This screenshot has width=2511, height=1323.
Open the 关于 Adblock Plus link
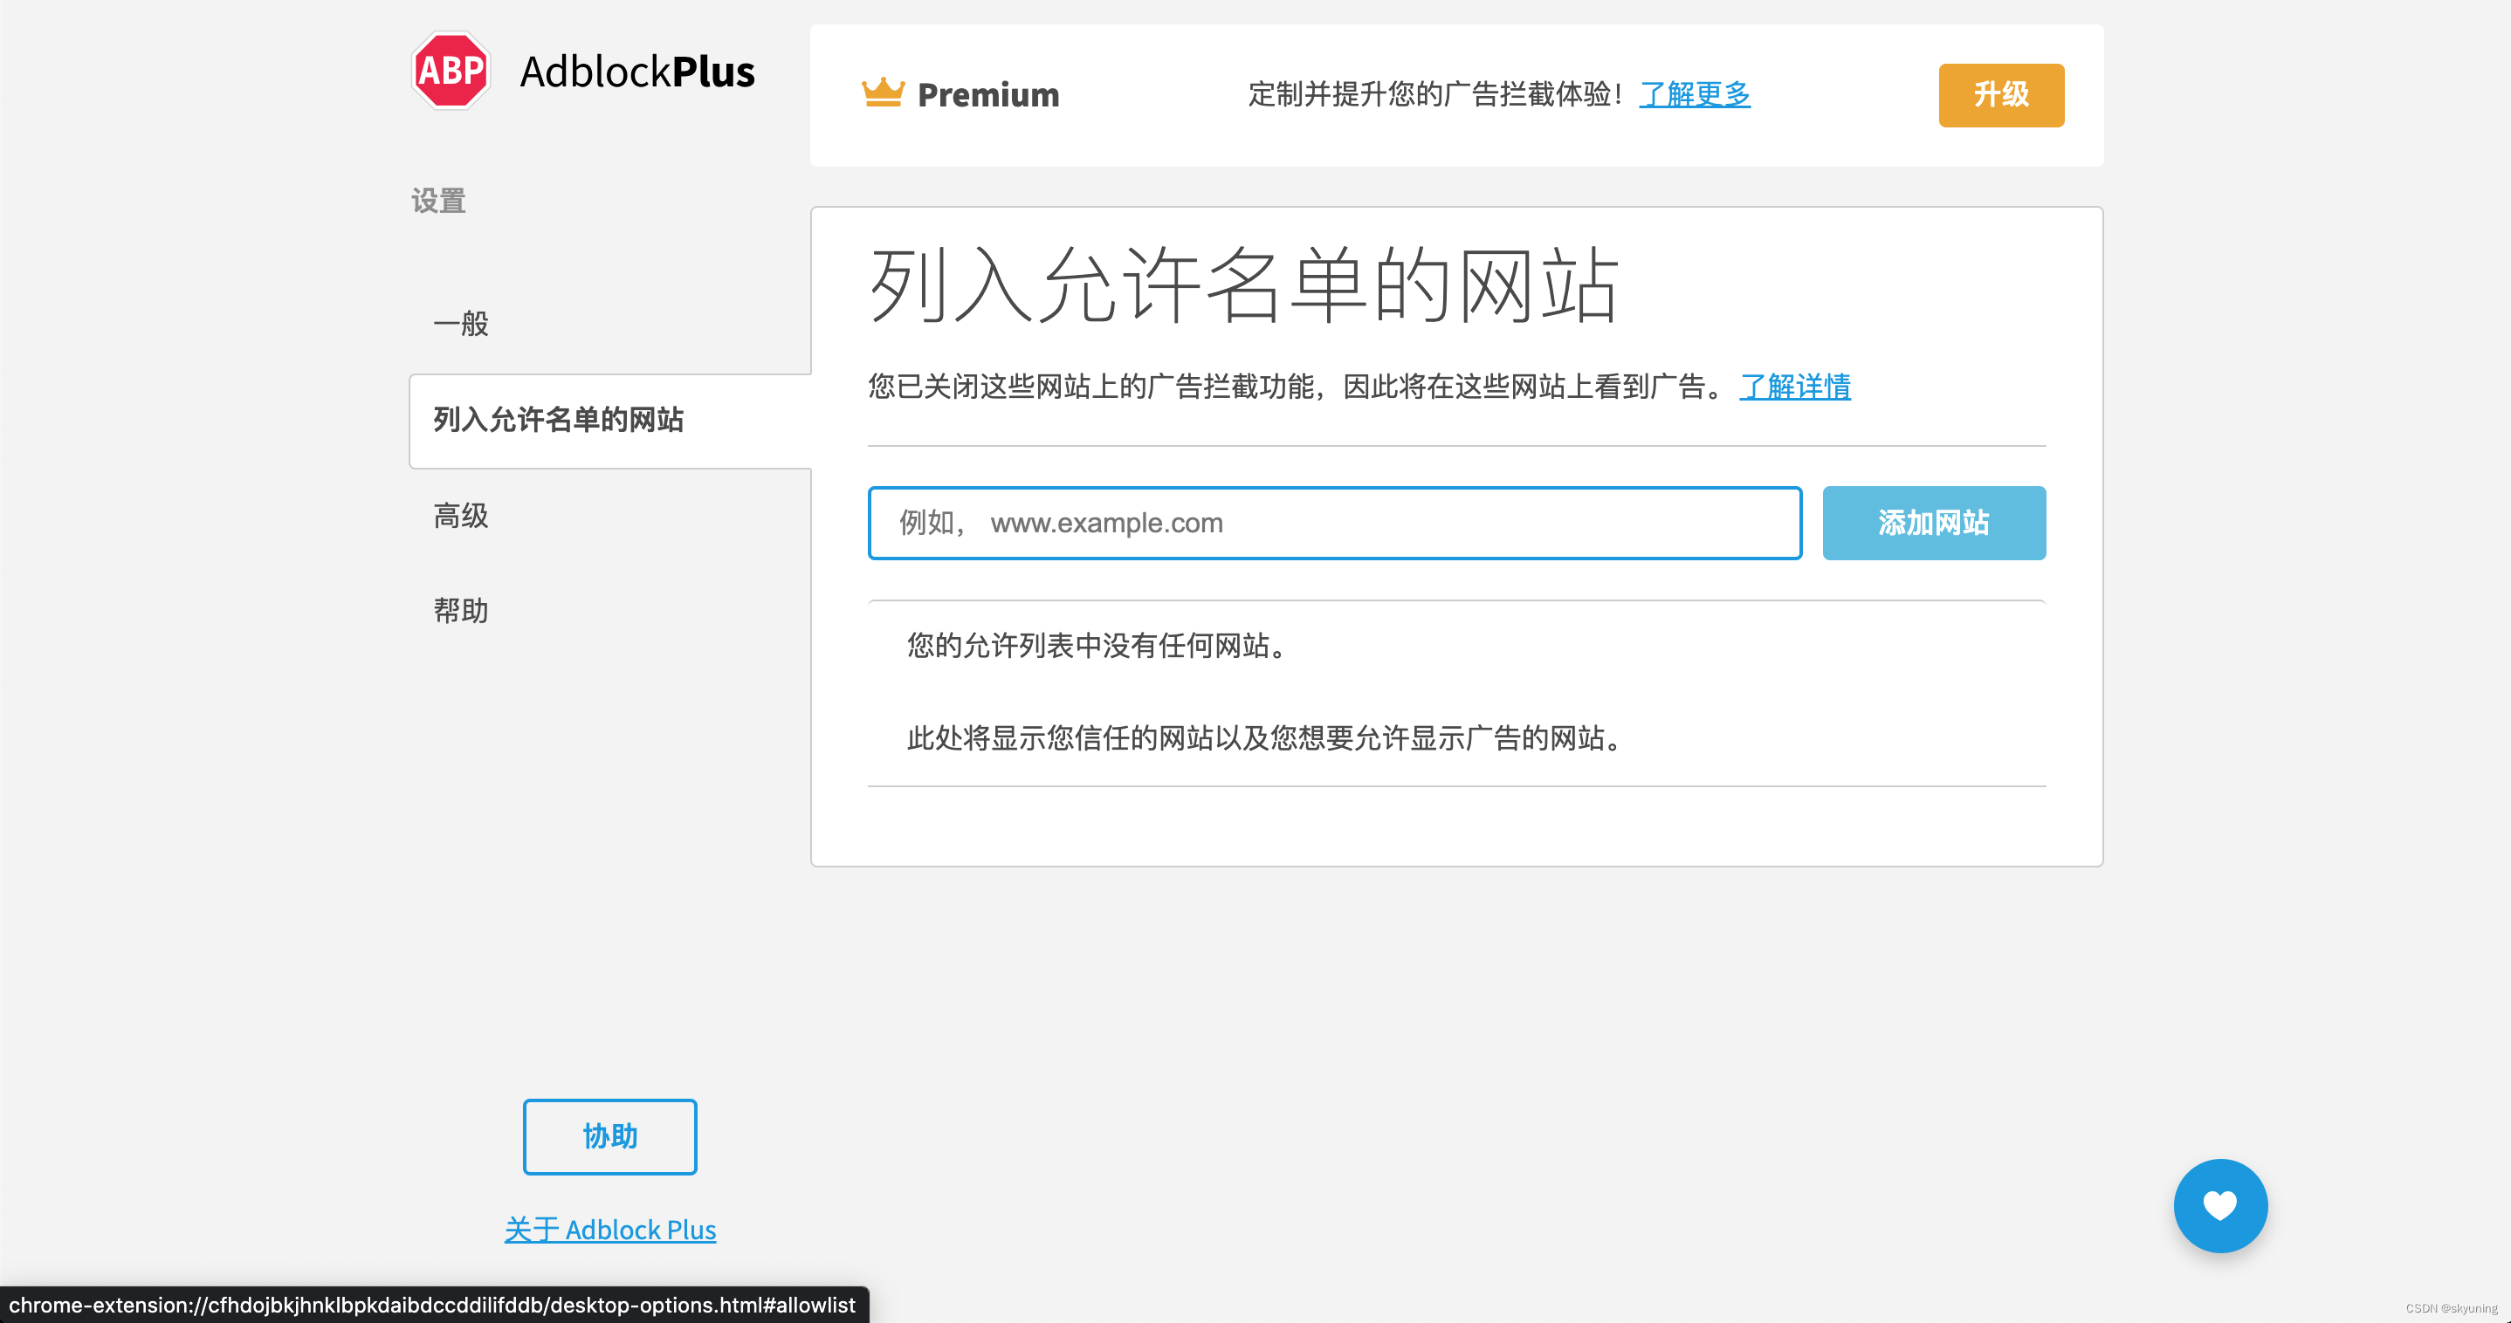tap(610, 1230)
